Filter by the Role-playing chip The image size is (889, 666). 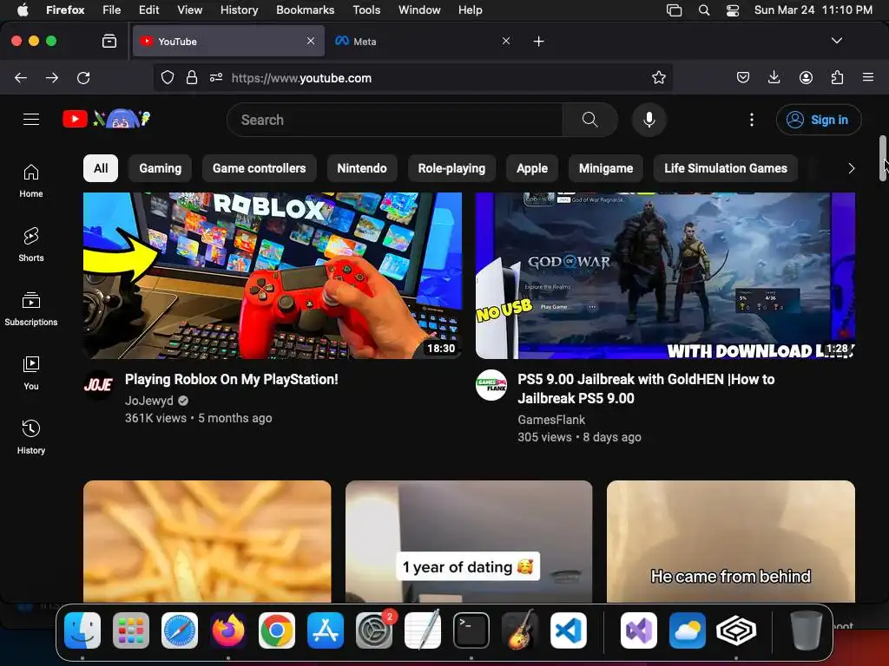(451, 168)
